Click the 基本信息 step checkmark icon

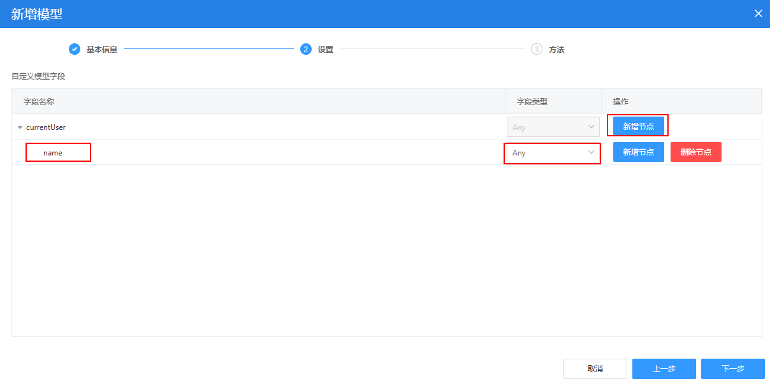point(75,49)
